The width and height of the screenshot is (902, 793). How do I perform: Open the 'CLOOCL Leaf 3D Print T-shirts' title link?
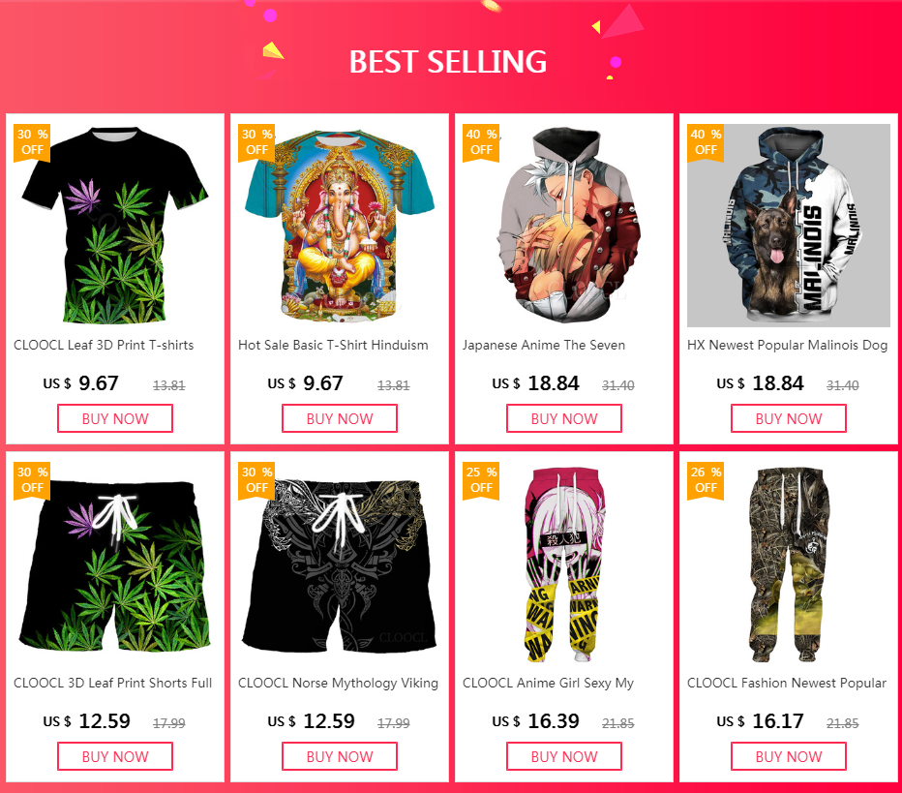point(104,346)
